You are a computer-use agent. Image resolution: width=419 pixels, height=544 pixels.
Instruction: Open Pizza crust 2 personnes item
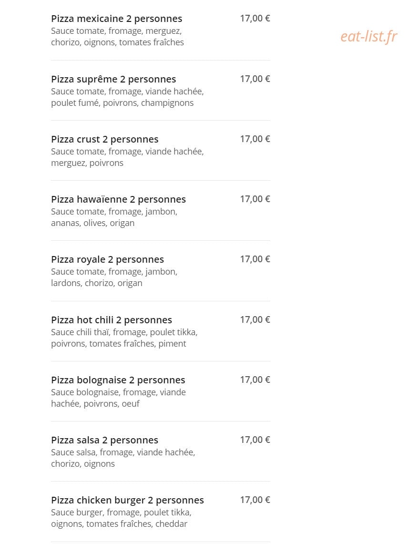click(x=105, y=140)
